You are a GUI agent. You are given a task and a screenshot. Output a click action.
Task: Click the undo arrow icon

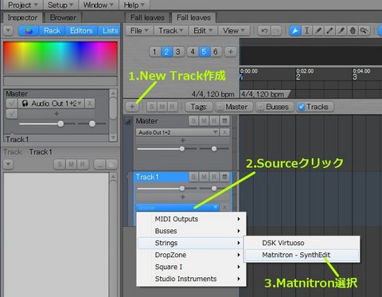click(x=264, y=31)
